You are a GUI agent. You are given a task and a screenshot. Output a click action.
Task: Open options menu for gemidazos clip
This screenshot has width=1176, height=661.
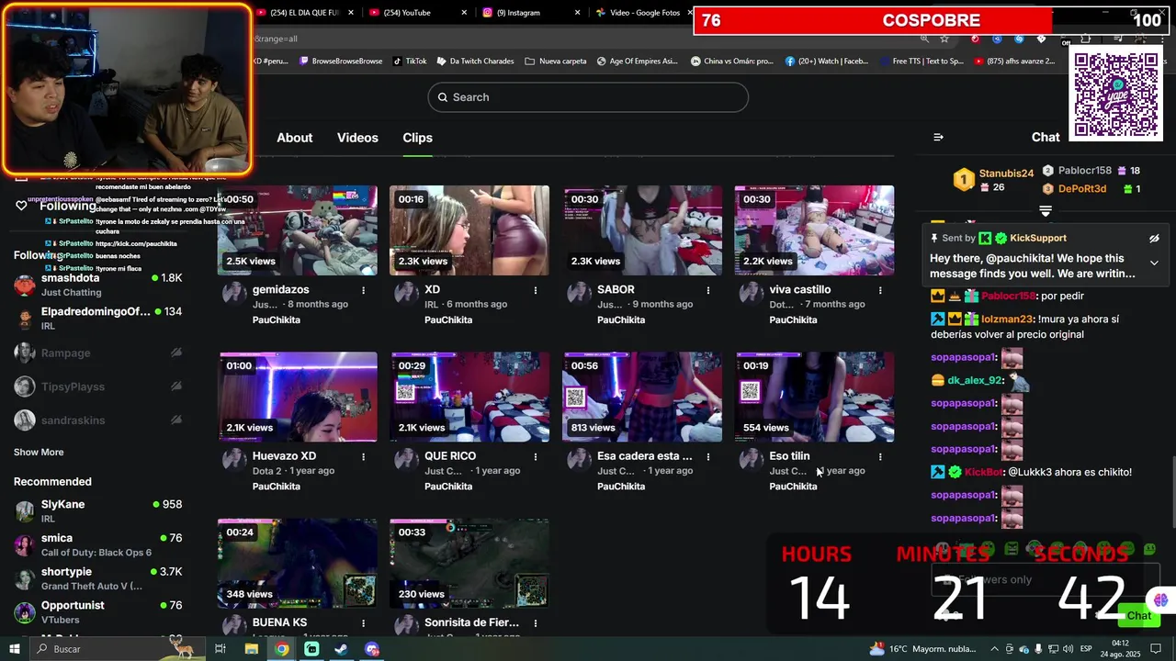(363, 290)
